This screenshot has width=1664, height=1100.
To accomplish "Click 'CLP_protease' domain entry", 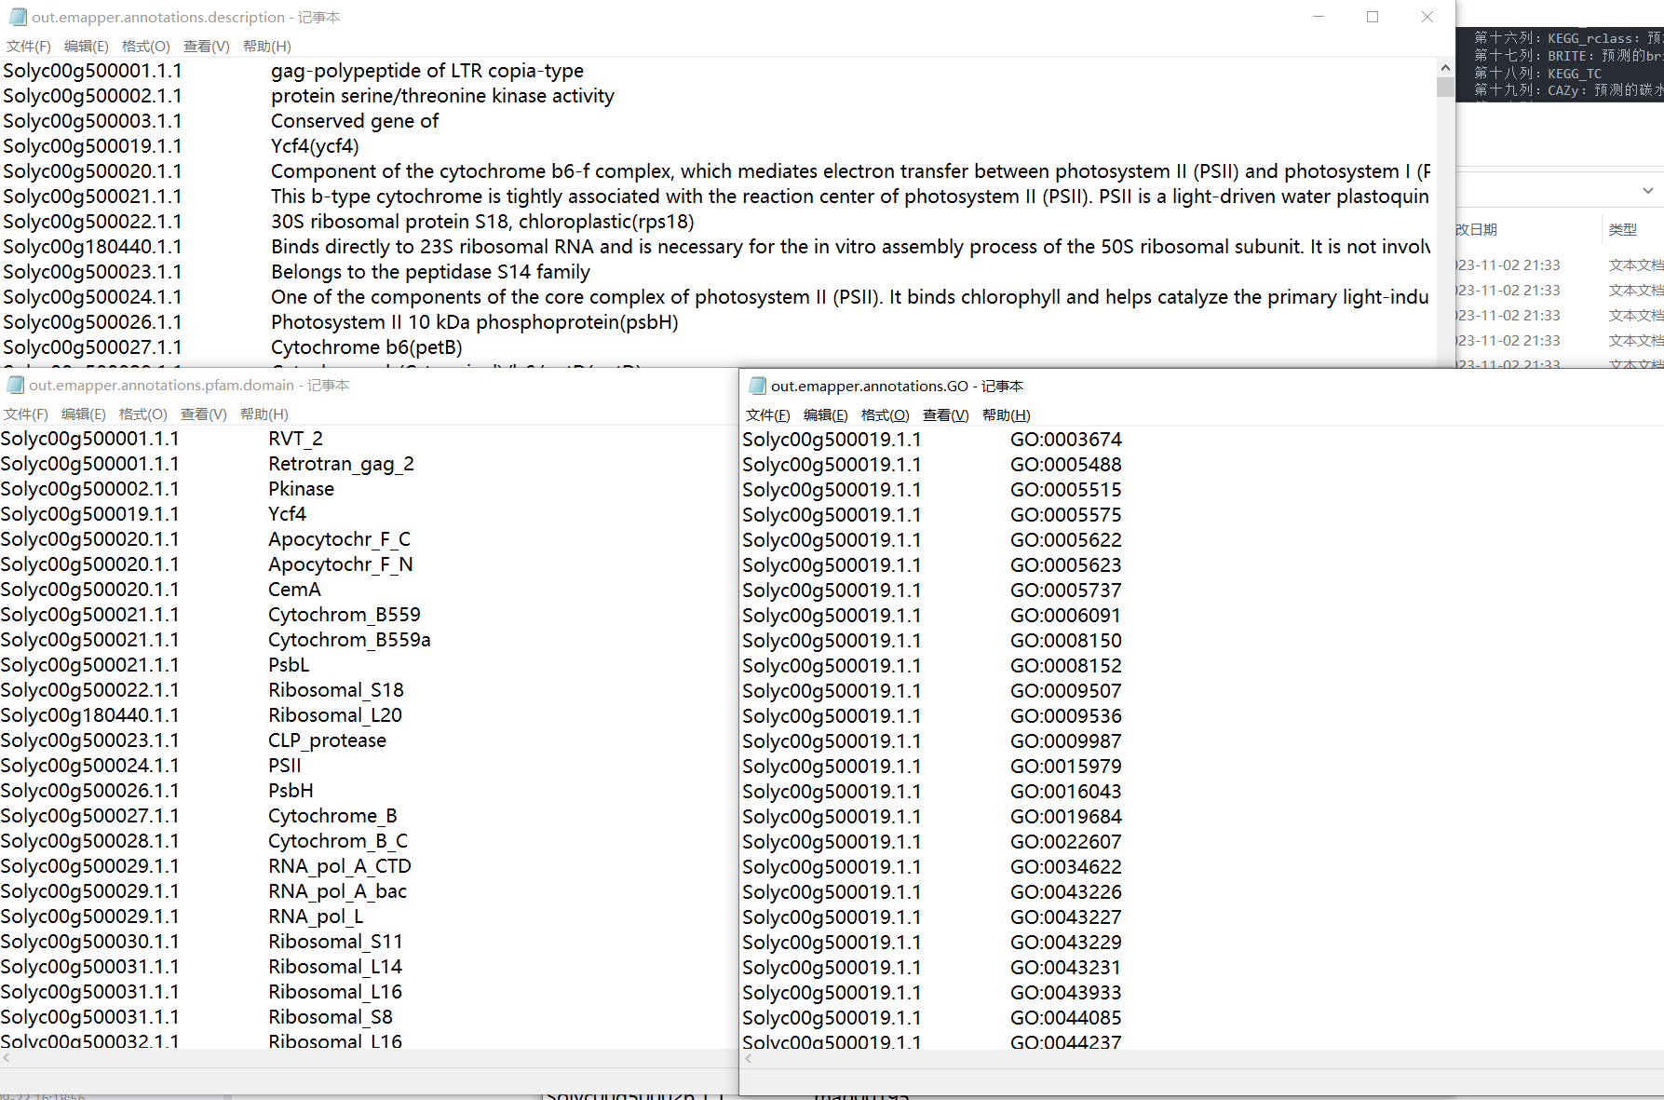I will [327, 740].
